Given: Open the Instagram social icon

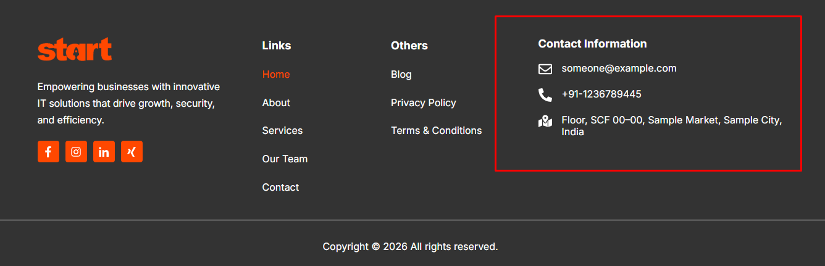Looking at the screenshot, I should 76,152.
